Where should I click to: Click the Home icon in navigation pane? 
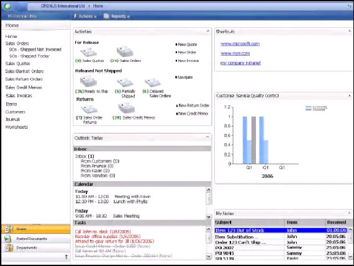point(9,229)
